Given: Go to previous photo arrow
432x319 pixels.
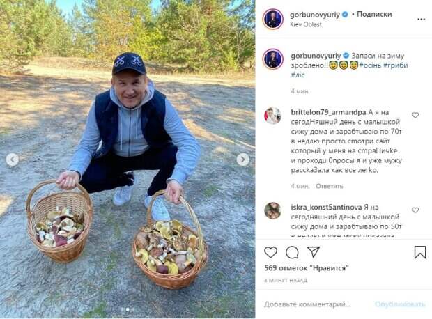Looking at the screenshot, I should (x=12, y=159).
